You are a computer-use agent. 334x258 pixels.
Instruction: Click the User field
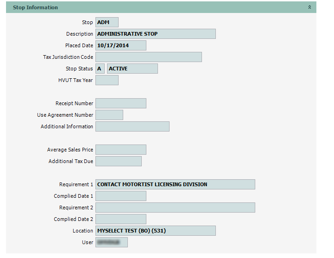tap(111, 242)
